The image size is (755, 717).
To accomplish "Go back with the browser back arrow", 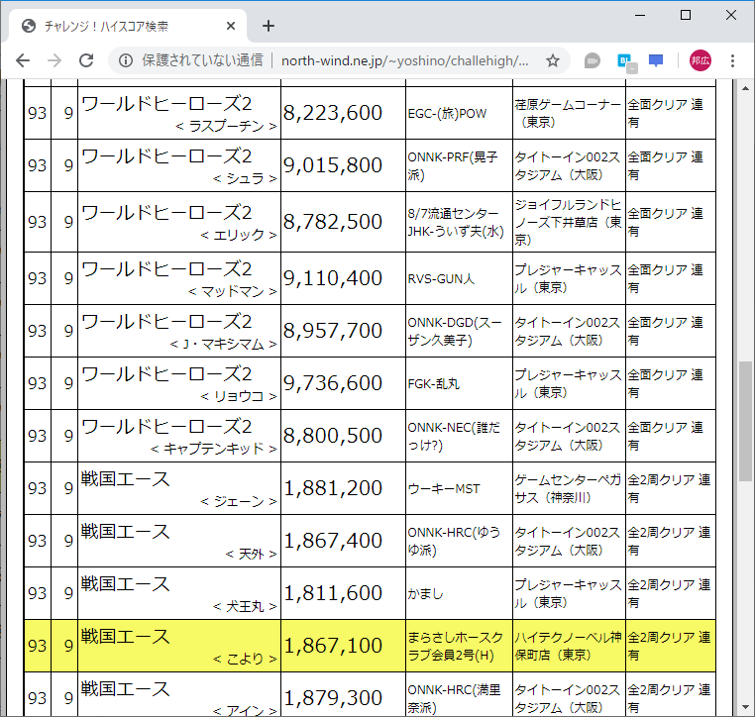I will tap(23, 60).
